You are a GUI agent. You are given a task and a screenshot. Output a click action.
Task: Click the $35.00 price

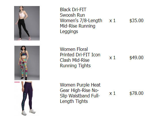136,21
